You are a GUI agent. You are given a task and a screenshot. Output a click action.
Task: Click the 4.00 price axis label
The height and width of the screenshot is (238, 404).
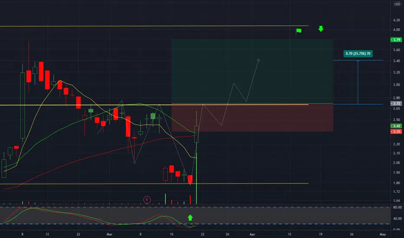(397, 30)
